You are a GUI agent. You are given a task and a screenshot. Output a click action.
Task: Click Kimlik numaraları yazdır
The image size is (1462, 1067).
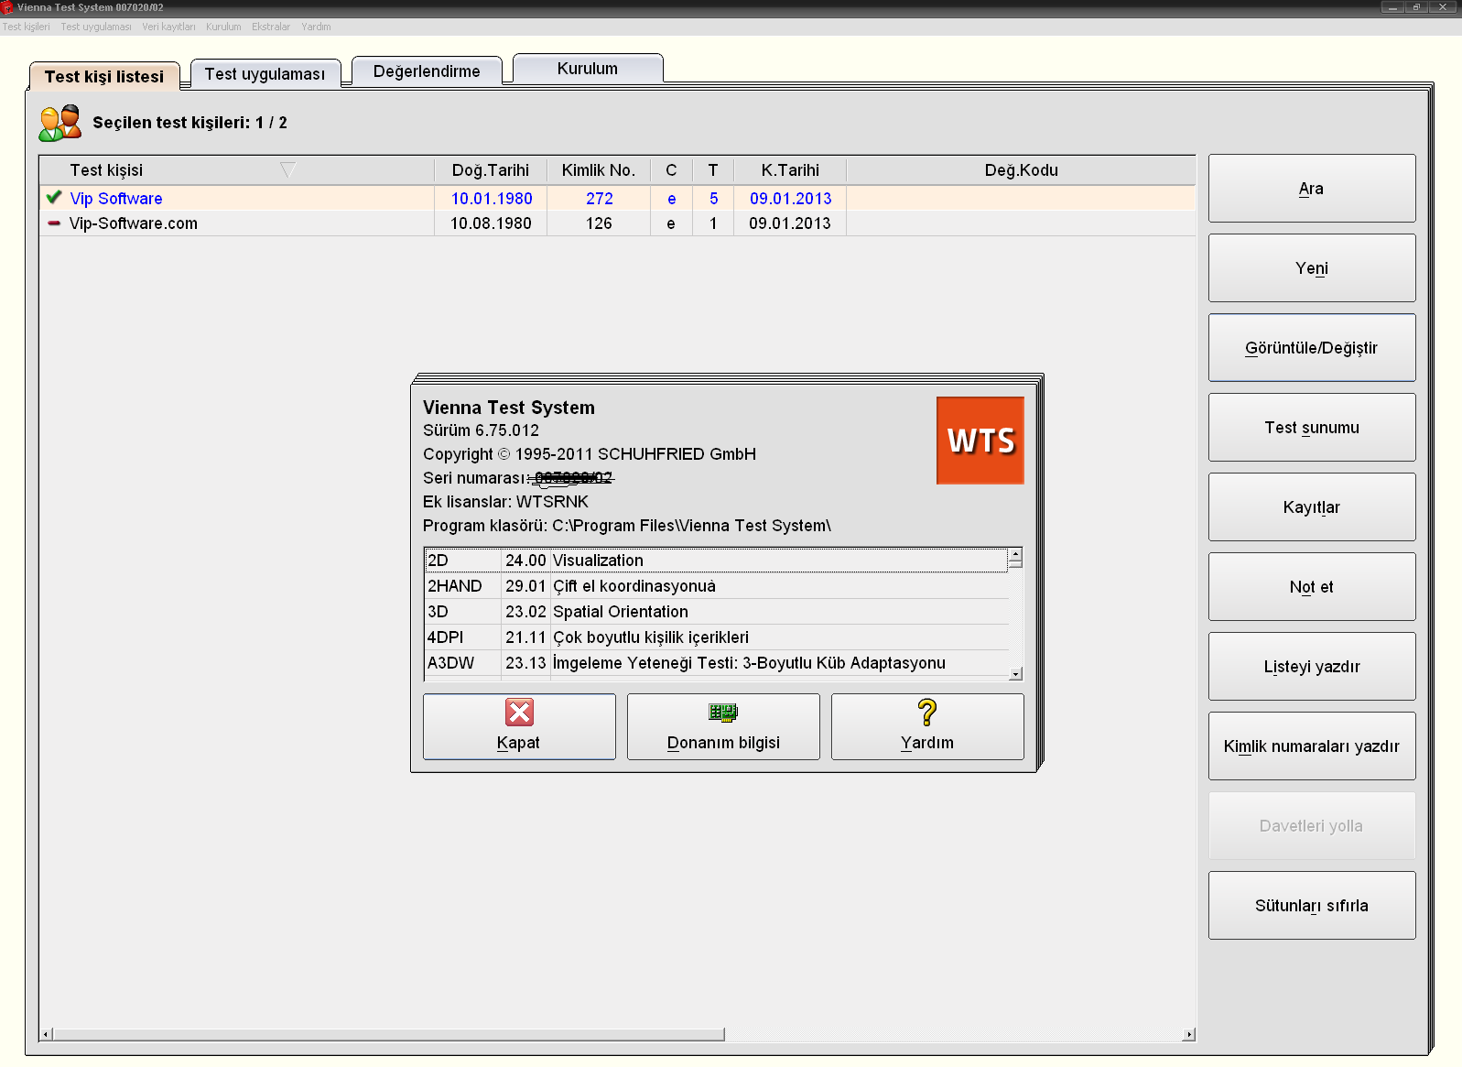pos(1312,746)
